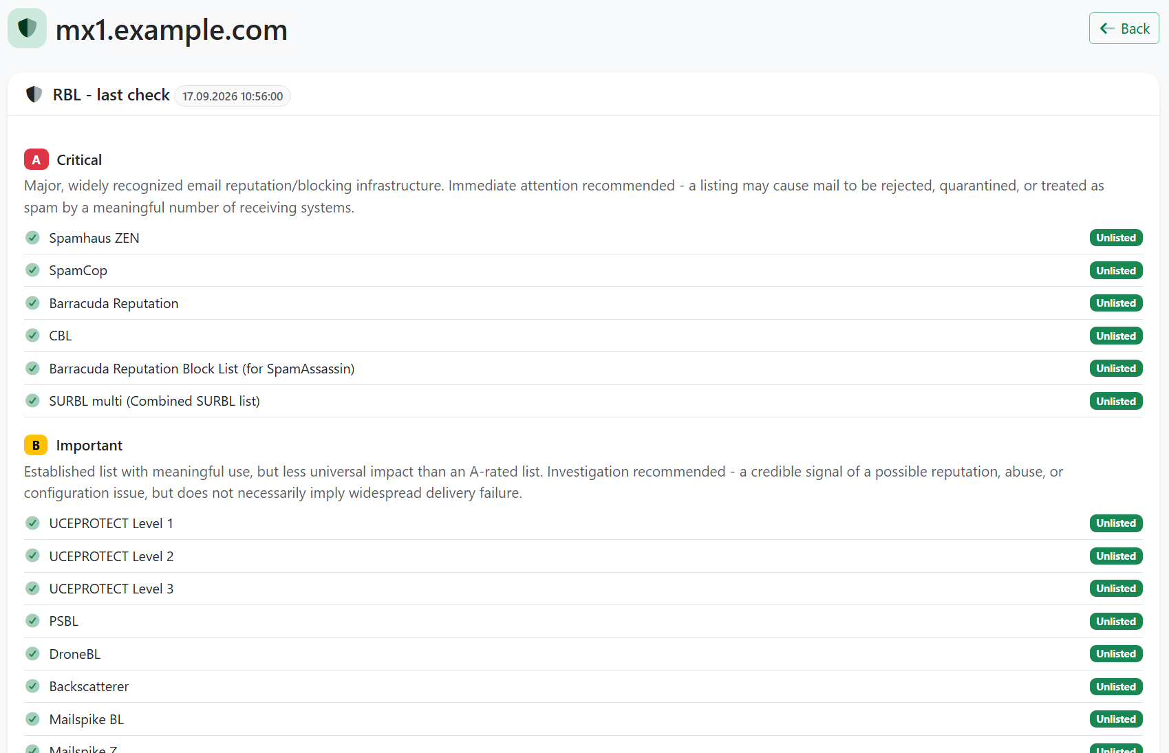This screenshot has height=753, width=1169.
Task: Click the Unlisted badge for Barracuda Reputation
Action: pyautogui.click(x=1116, y=303)
